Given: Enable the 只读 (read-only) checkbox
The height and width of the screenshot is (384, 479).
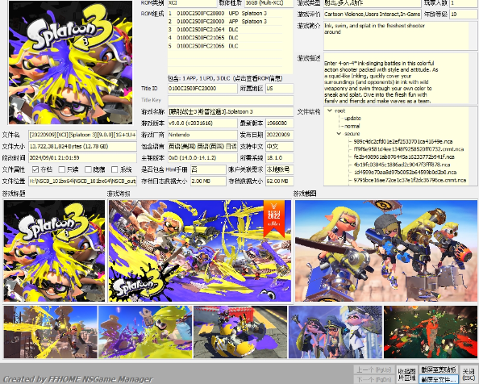Looking at the screenshot, I should point(62,169).
